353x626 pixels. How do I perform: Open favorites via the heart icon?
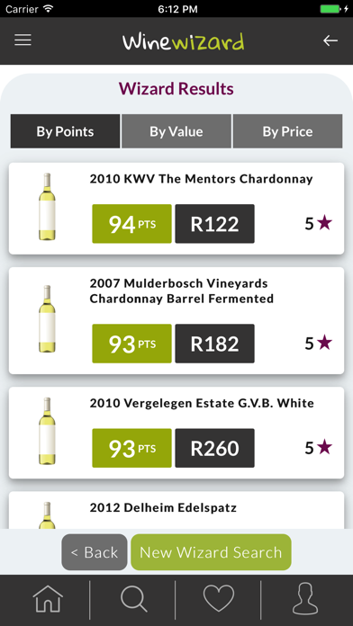click(219, 599)
